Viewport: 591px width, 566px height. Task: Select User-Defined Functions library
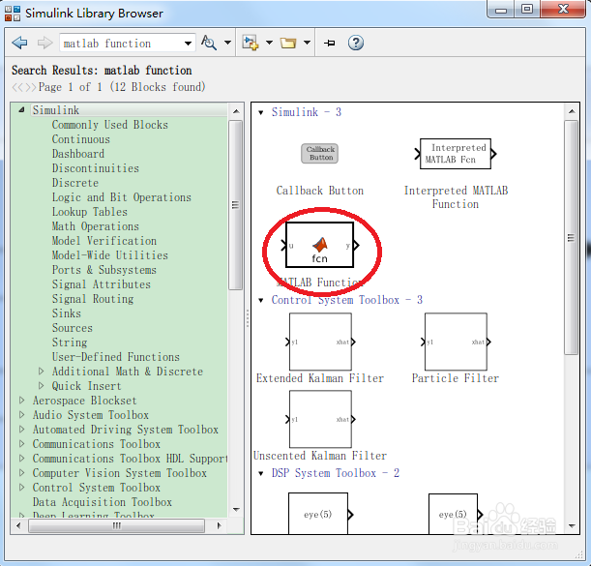tap(116, 357)
